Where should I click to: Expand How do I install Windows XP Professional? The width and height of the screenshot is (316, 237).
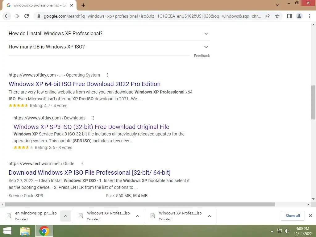109,33
